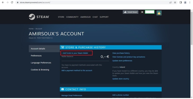
Task: Bookmark this page with the star icon
Action: coord(175,2)
